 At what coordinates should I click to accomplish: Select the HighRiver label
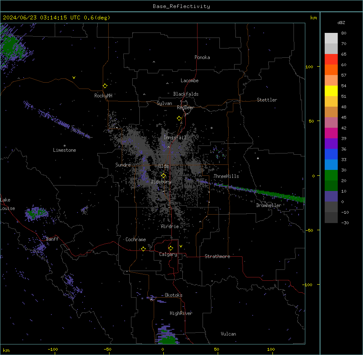pos(181,313)
